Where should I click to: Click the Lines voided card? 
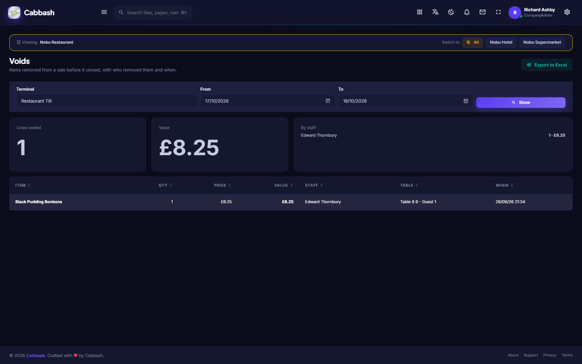tap(78, 145)
